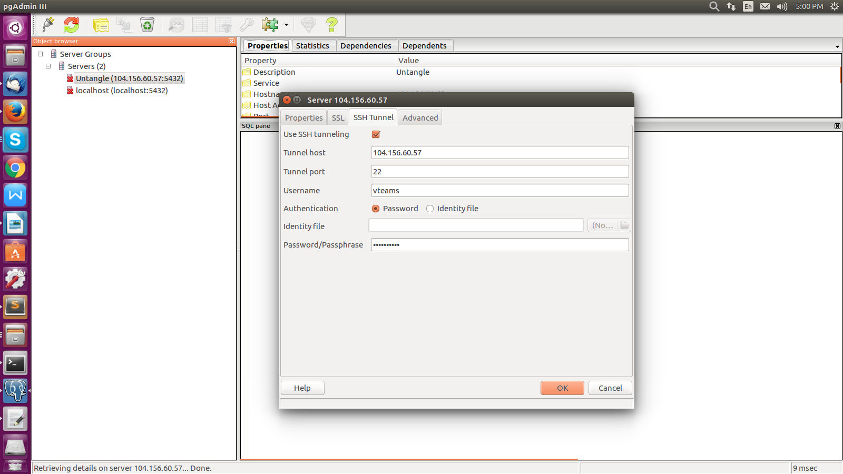Click the View data grid icon

(200, 24)
